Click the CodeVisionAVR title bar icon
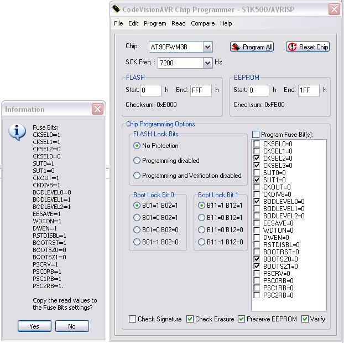This screenshot has height=343, width=344. (x=116, y=9)
